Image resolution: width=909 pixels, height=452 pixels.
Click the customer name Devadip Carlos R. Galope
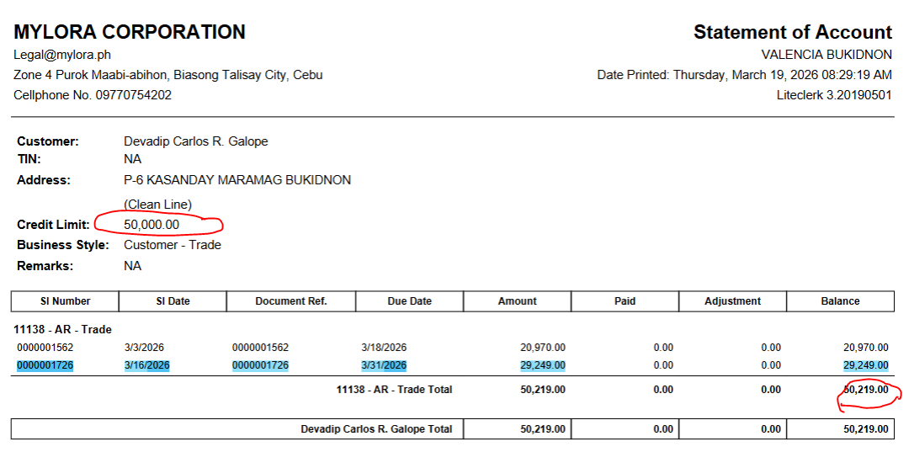tap(195, 141)
